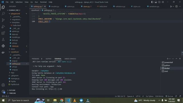This screenshot has height=103, width=183.
Task: Open hello.html in the explorer
Action: (17, 25)
